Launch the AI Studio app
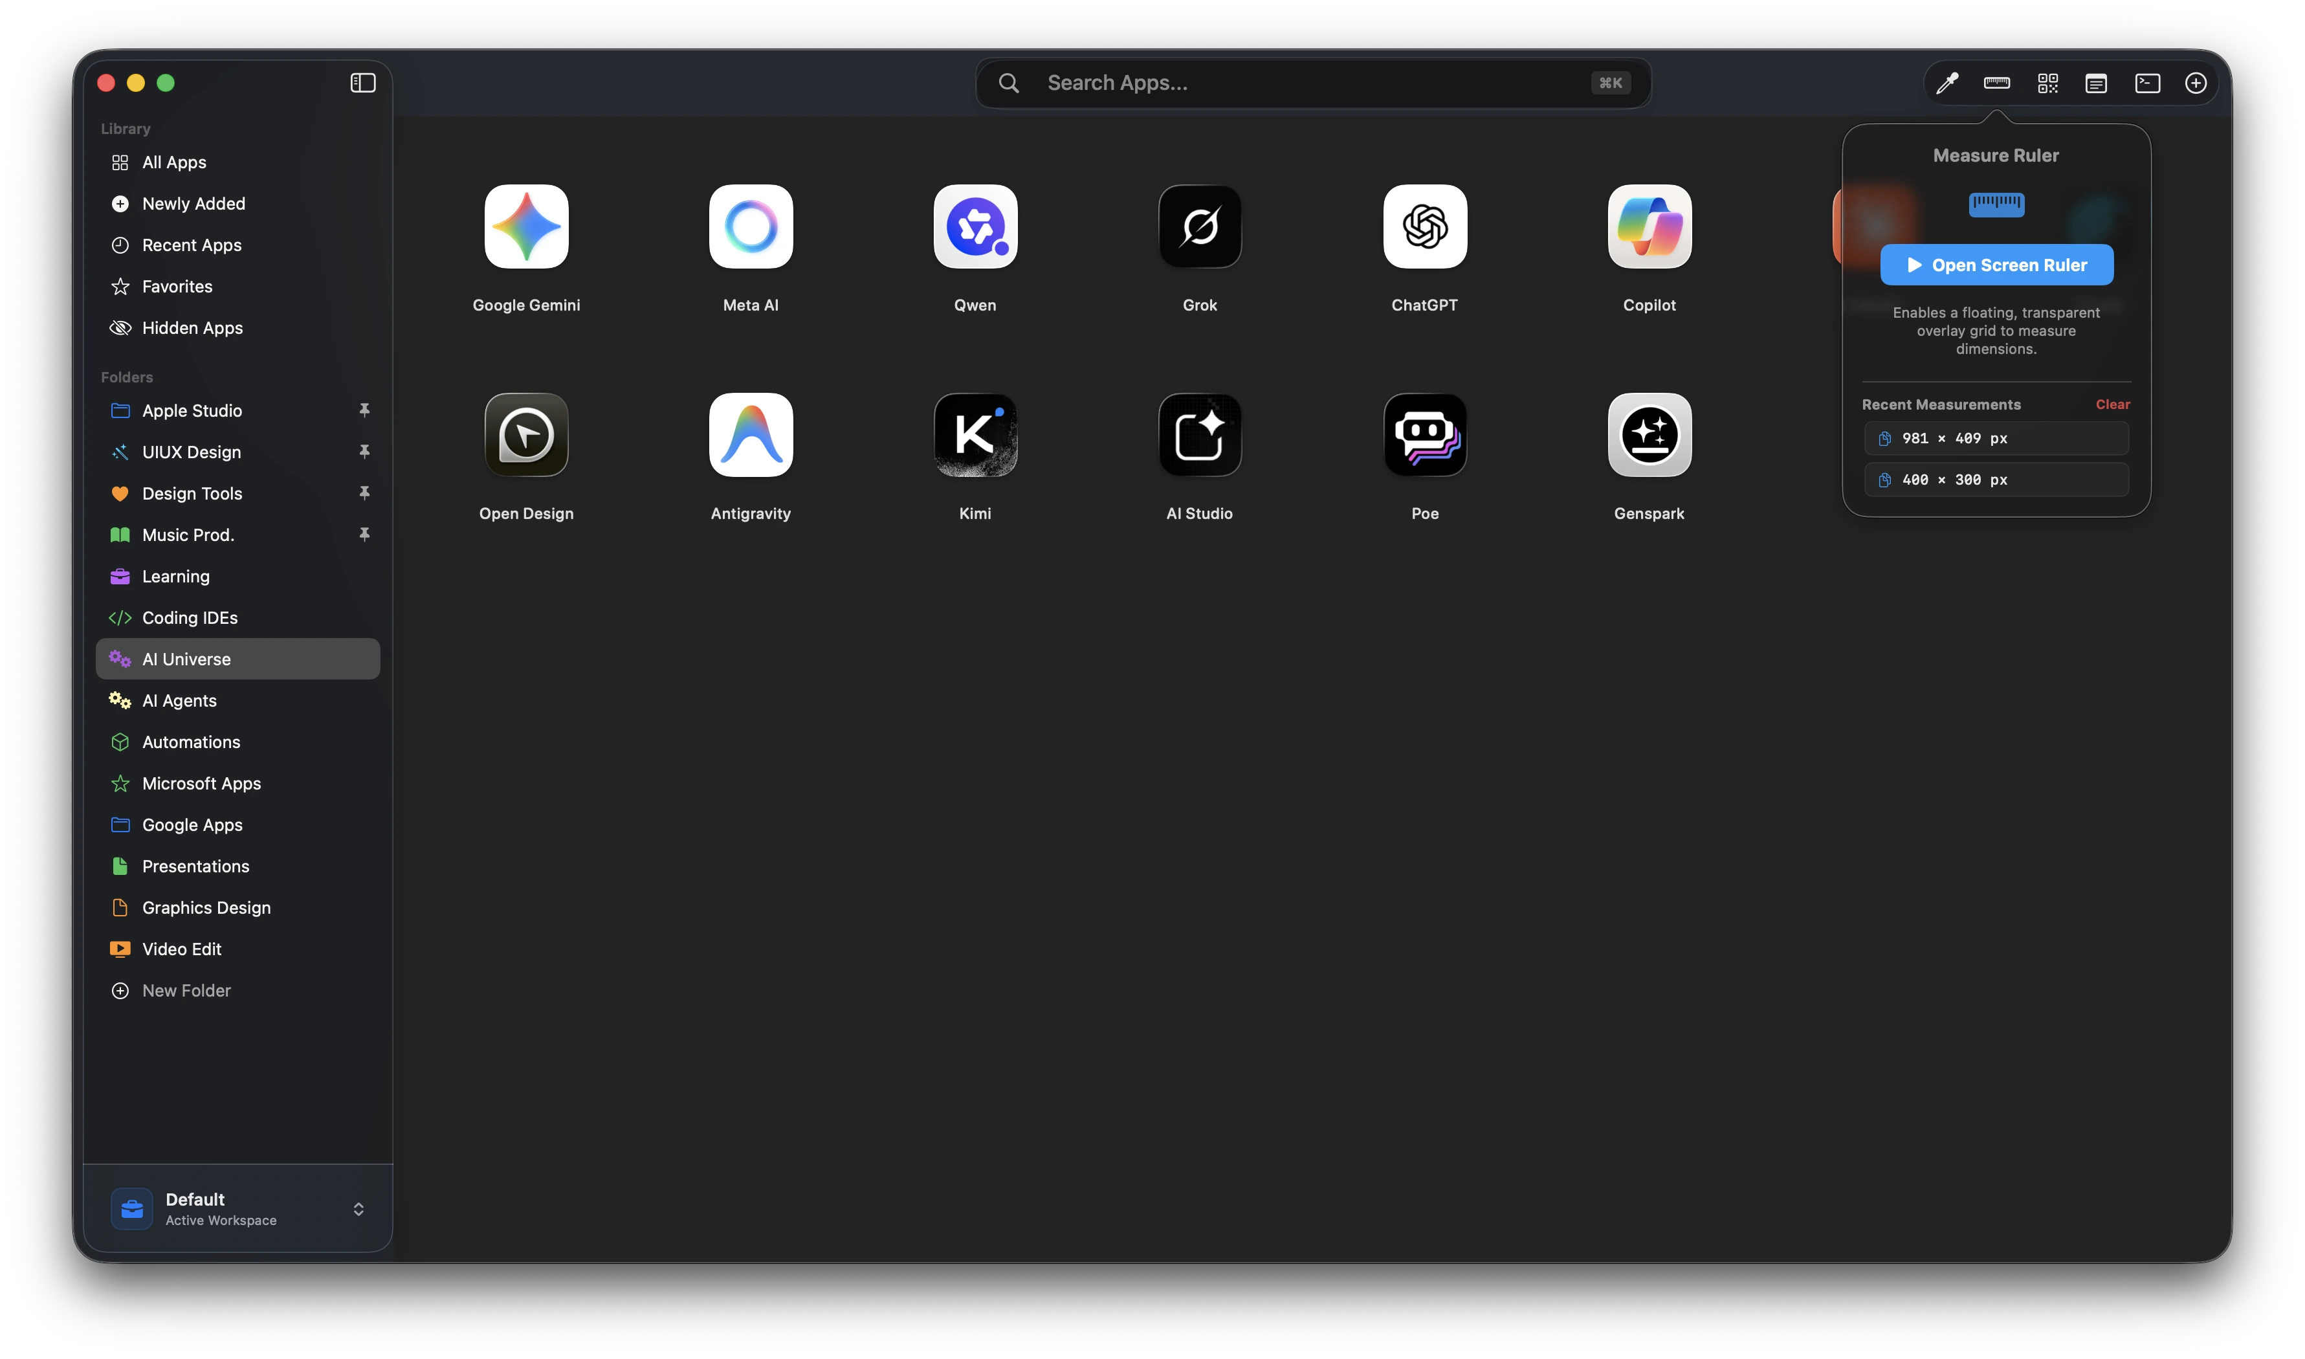 tap(1200, 435)
